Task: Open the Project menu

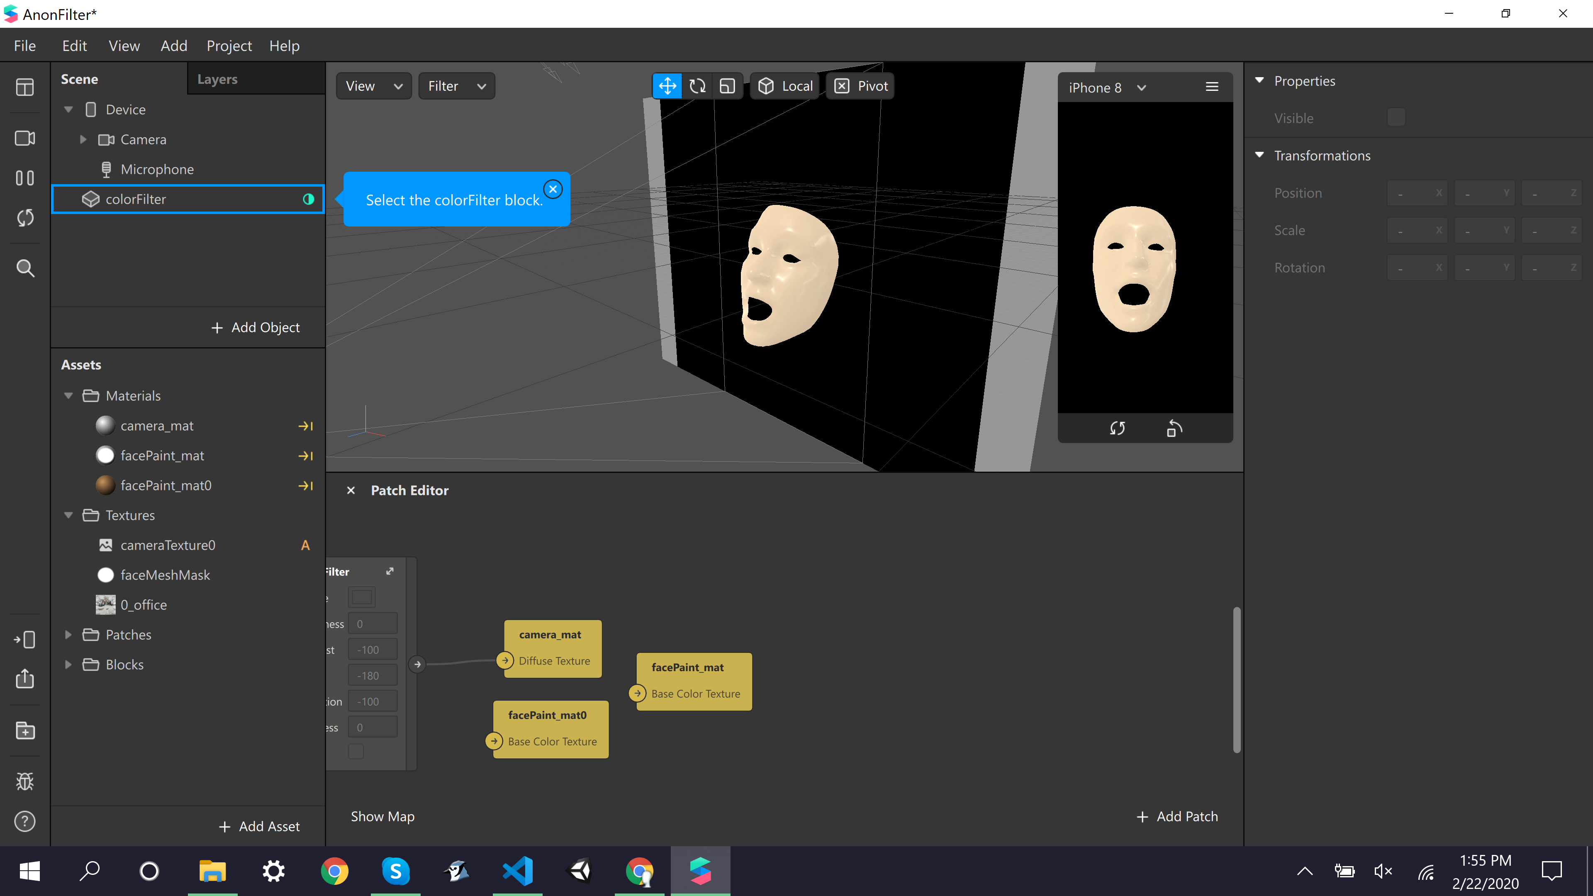Action: 229,46
